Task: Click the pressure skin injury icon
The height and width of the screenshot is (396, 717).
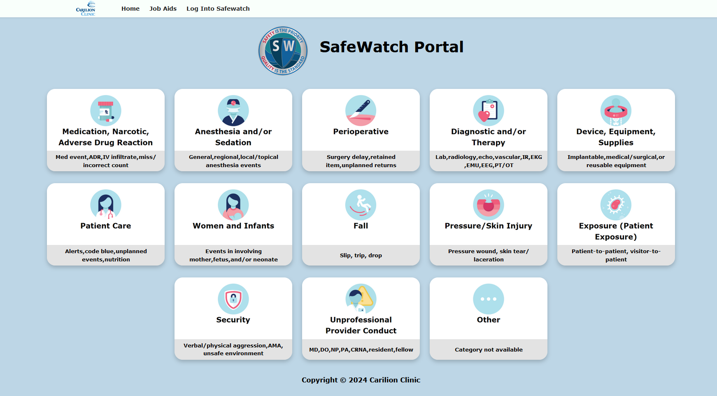Action: click(489, 205)
